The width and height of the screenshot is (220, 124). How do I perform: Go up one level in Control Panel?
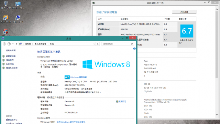coord(16,44)
